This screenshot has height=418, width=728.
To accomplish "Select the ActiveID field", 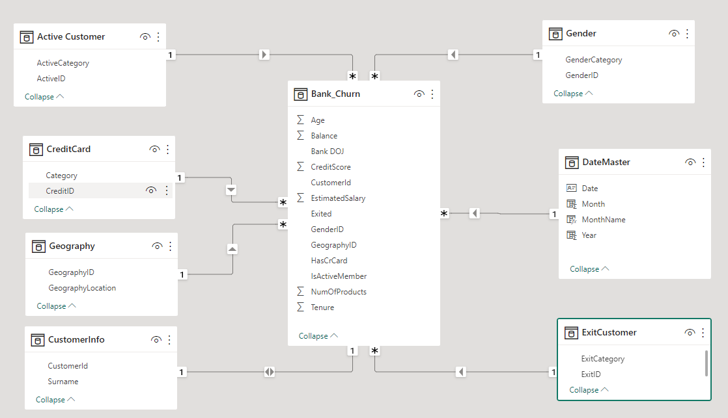I will [x=51, y=79].
